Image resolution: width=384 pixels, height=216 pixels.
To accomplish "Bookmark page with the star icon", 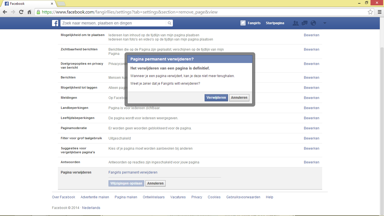I will click(371, 12).
